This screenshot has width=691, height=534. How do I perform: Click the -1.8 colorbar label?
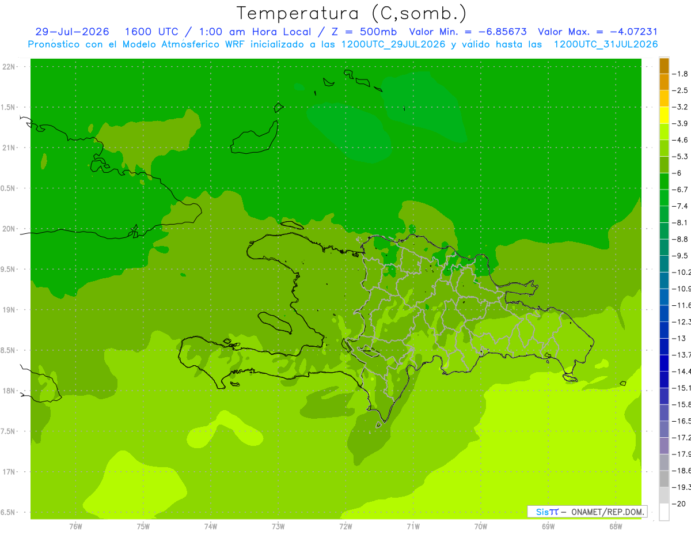[x=681, y=74]
